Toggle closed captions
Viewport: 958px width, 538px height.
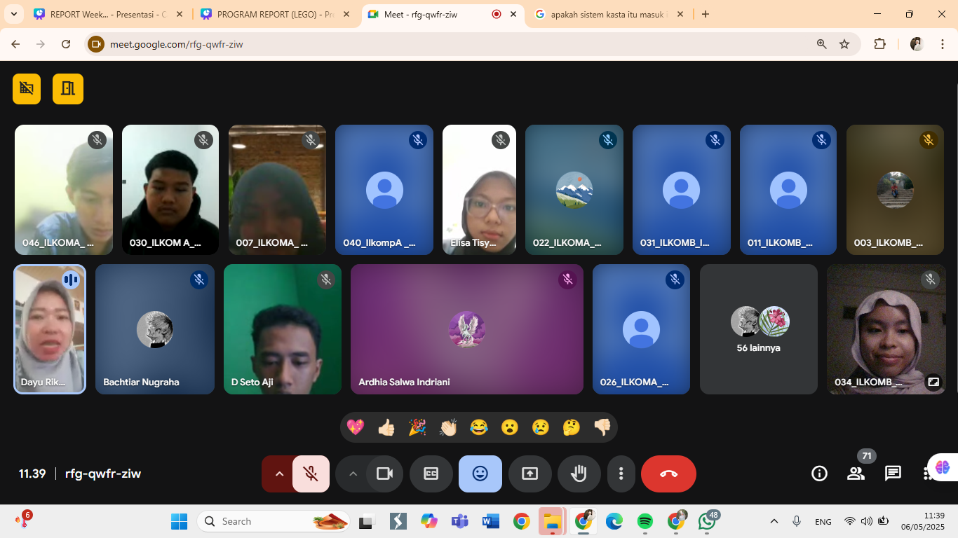[431, 474]
